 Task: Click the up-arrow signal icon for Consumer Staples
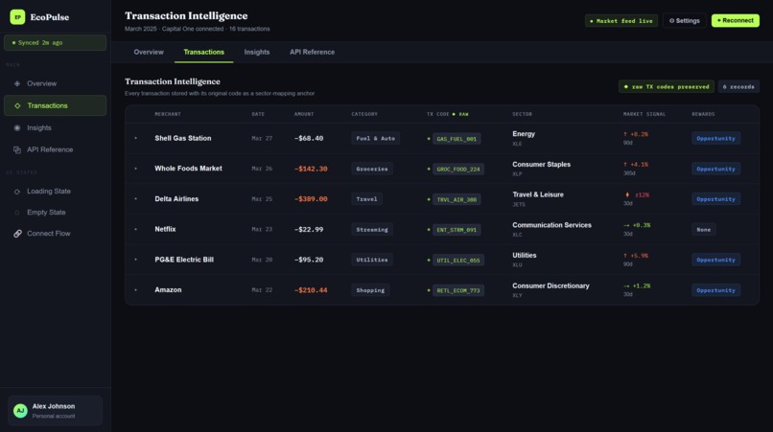pyautogui.click(x=625, y=165)
